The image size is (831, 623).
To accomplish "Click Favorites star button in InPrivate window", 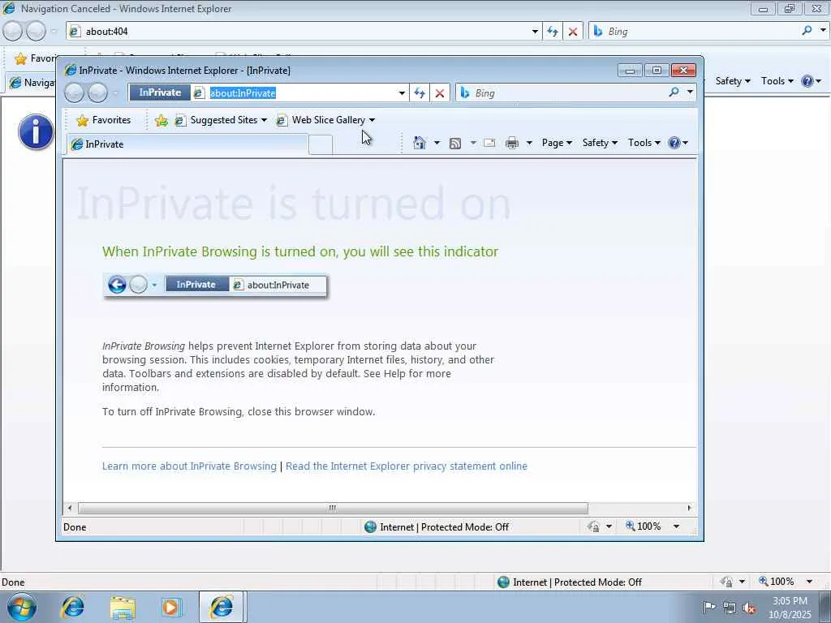I will 104,120.
